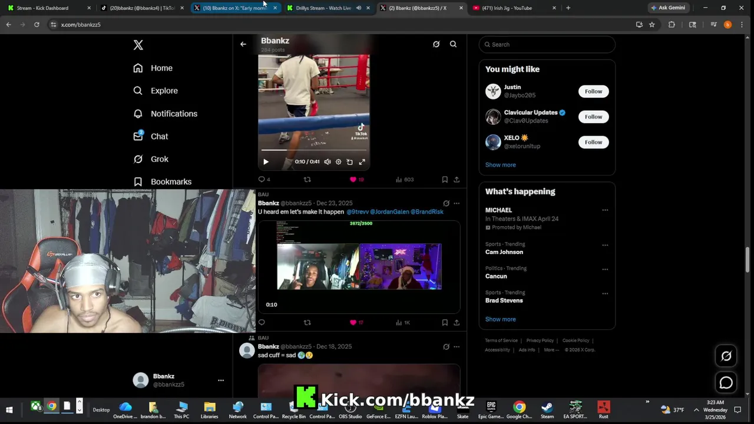Reload the page in browser

click(37, 25)
